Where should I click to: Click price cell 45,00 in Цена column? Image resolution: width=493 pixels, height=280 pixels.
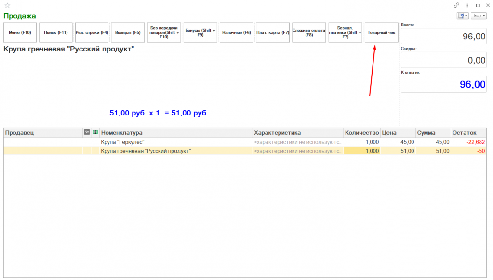tap(398, 142)
